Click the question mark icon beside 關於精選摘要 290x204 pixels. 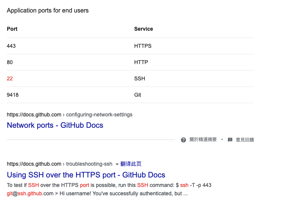(183, 140)
